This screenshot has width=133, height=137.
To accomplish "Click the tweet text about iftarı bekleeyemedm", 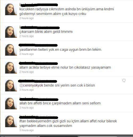I will (x=68, y=123).
